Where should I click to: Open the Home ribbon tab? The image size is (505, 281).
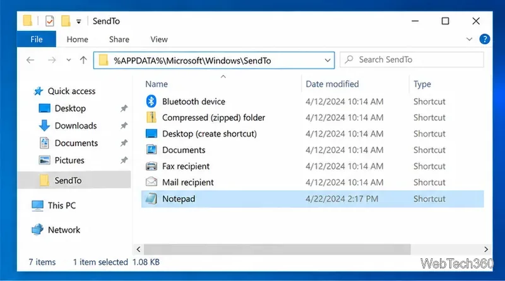click(x=77, y=39)
